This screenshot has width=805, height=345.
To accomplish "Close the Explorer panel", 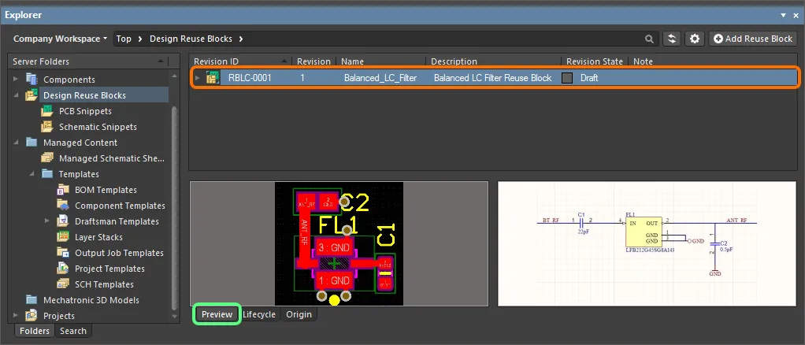I will pos(797,16).
